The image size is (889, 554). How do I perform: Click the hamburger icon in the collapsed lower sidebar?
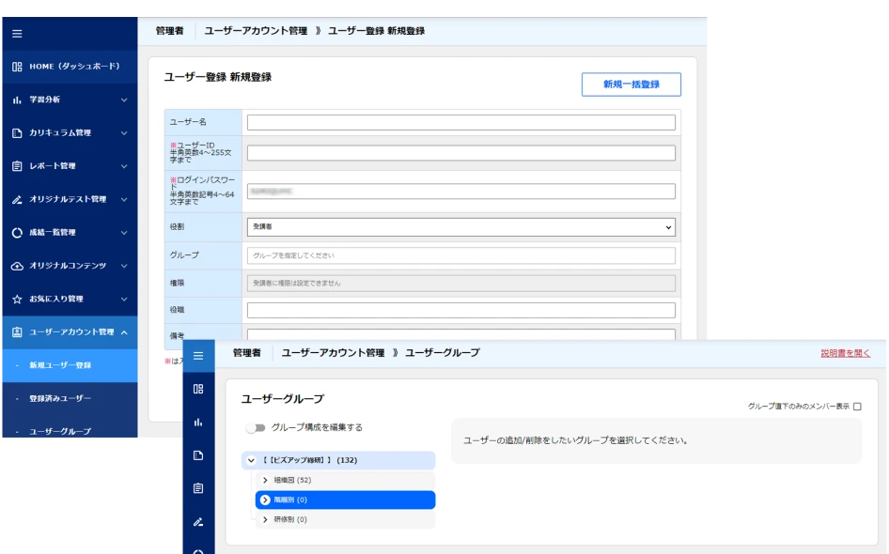coord(197,354)
